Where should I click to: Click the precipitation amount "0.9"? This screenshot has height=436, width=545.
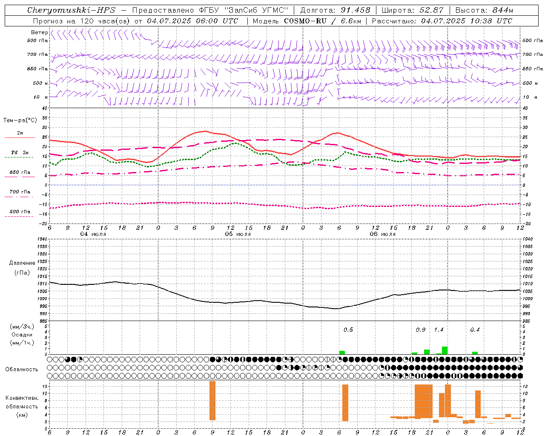tap(421, 330)
